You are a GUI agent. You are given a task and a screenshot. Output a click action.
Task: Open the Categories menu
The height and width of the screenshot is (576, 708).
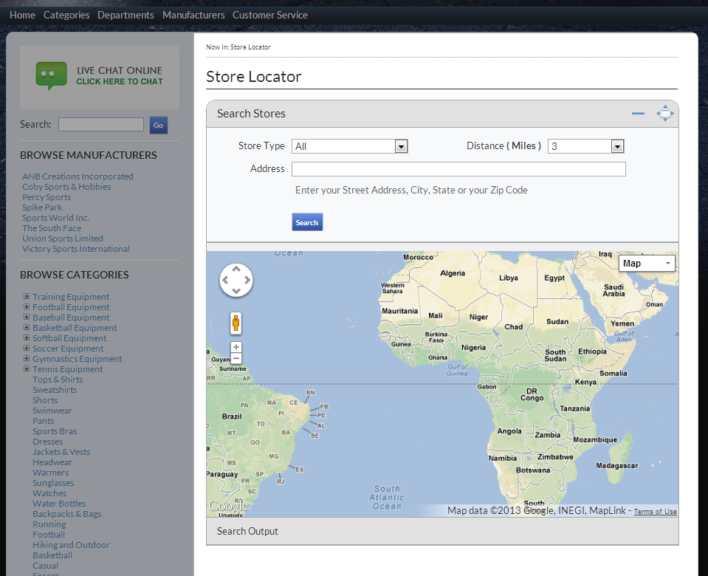coord(66,15)
